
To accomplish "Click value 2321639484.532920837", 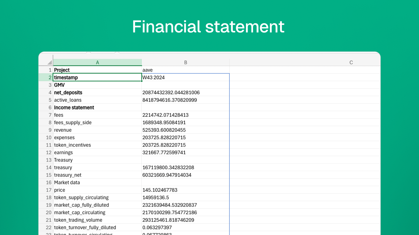I will click(186, 205).
